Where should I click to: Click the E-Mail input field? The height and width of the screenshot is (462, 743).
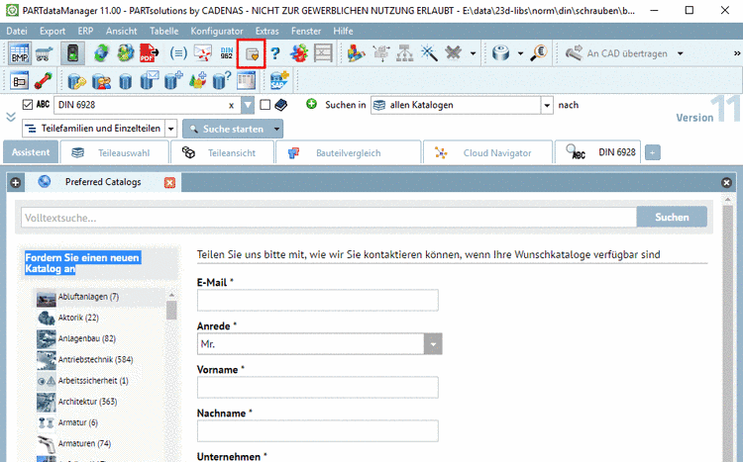tap(317, 301)
